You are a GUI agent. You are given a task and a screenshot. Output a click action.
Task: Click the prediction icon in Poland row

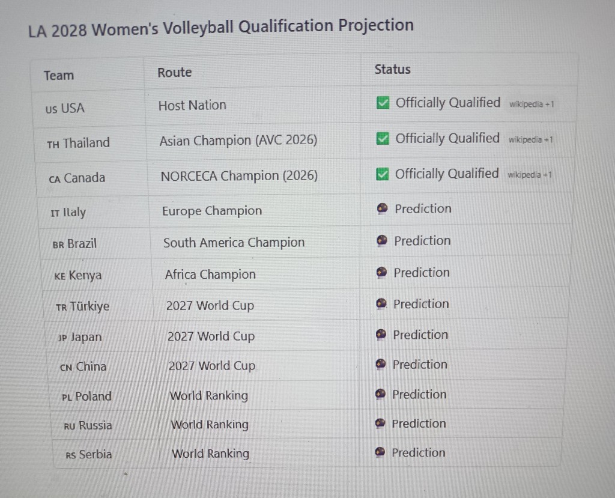tap(380, 393)
